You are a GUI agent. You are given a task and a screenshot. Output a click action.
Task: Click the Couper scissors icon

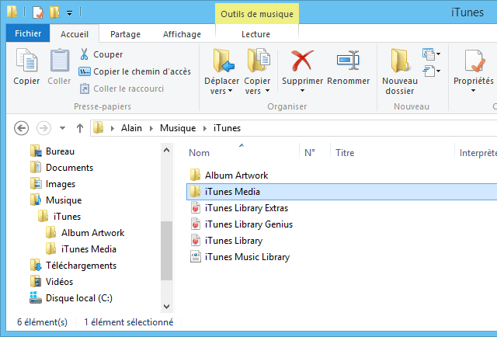coord(84,54)
